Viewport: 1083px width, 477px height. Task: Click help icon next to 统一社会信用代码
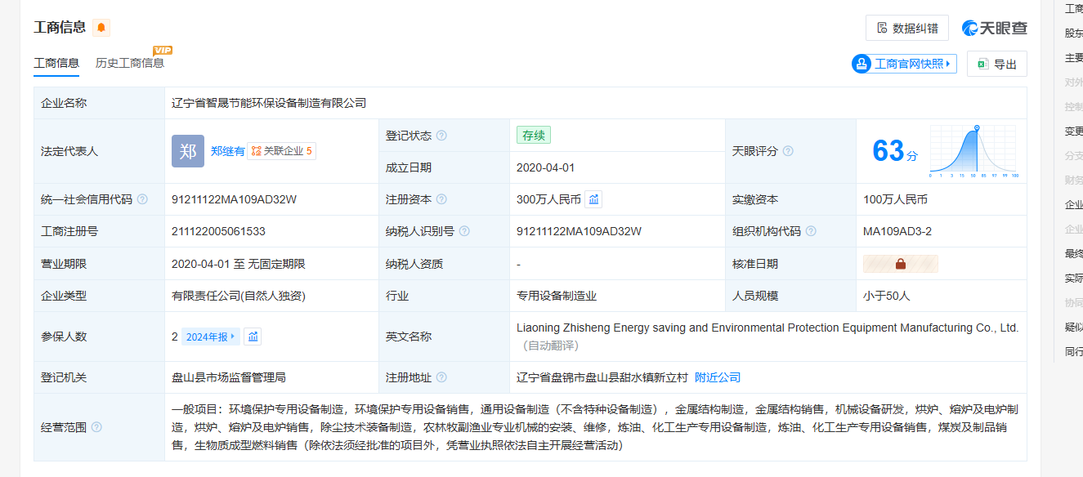click(x=142, y=199)
